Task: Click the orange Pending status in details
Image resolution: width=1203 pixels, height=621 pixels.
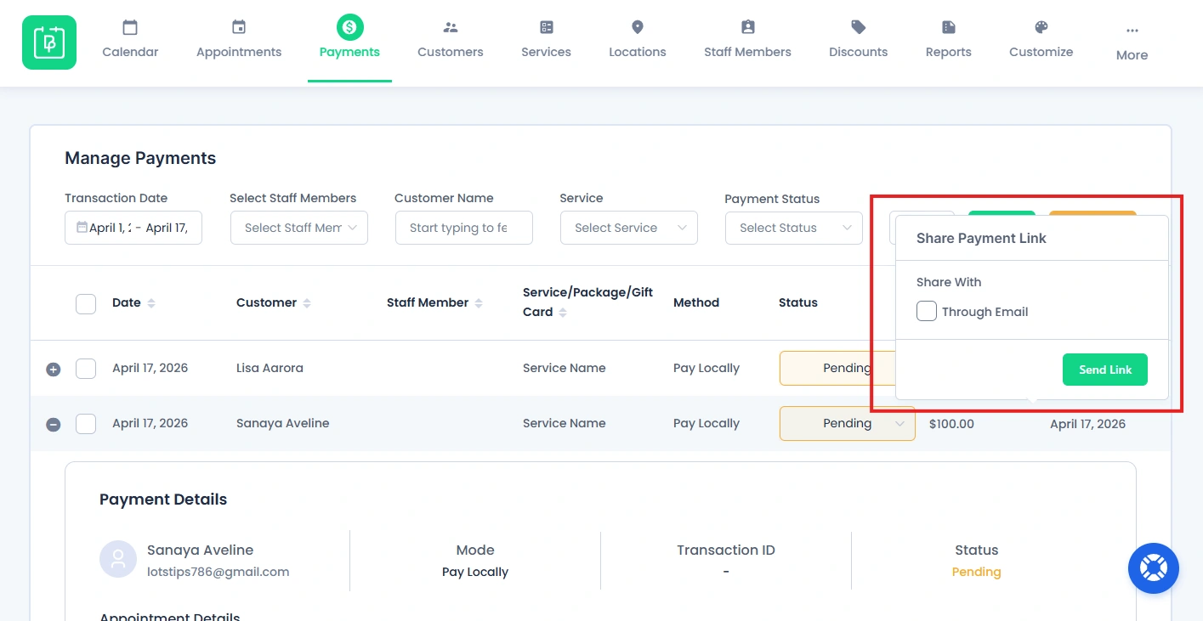Action: 976,572
